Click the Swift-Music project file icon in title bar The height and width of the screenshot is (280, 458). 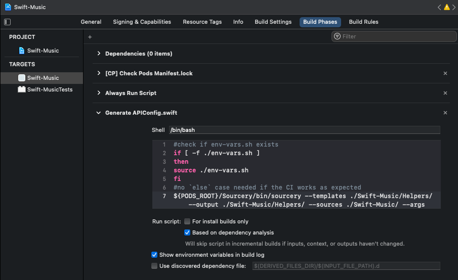(x=8, y=7)
